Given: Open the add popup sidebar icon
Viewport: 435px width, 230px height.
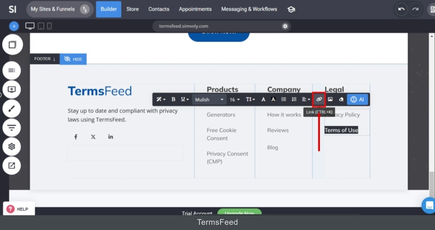Looking at the screenshot, I should (12, 89).
